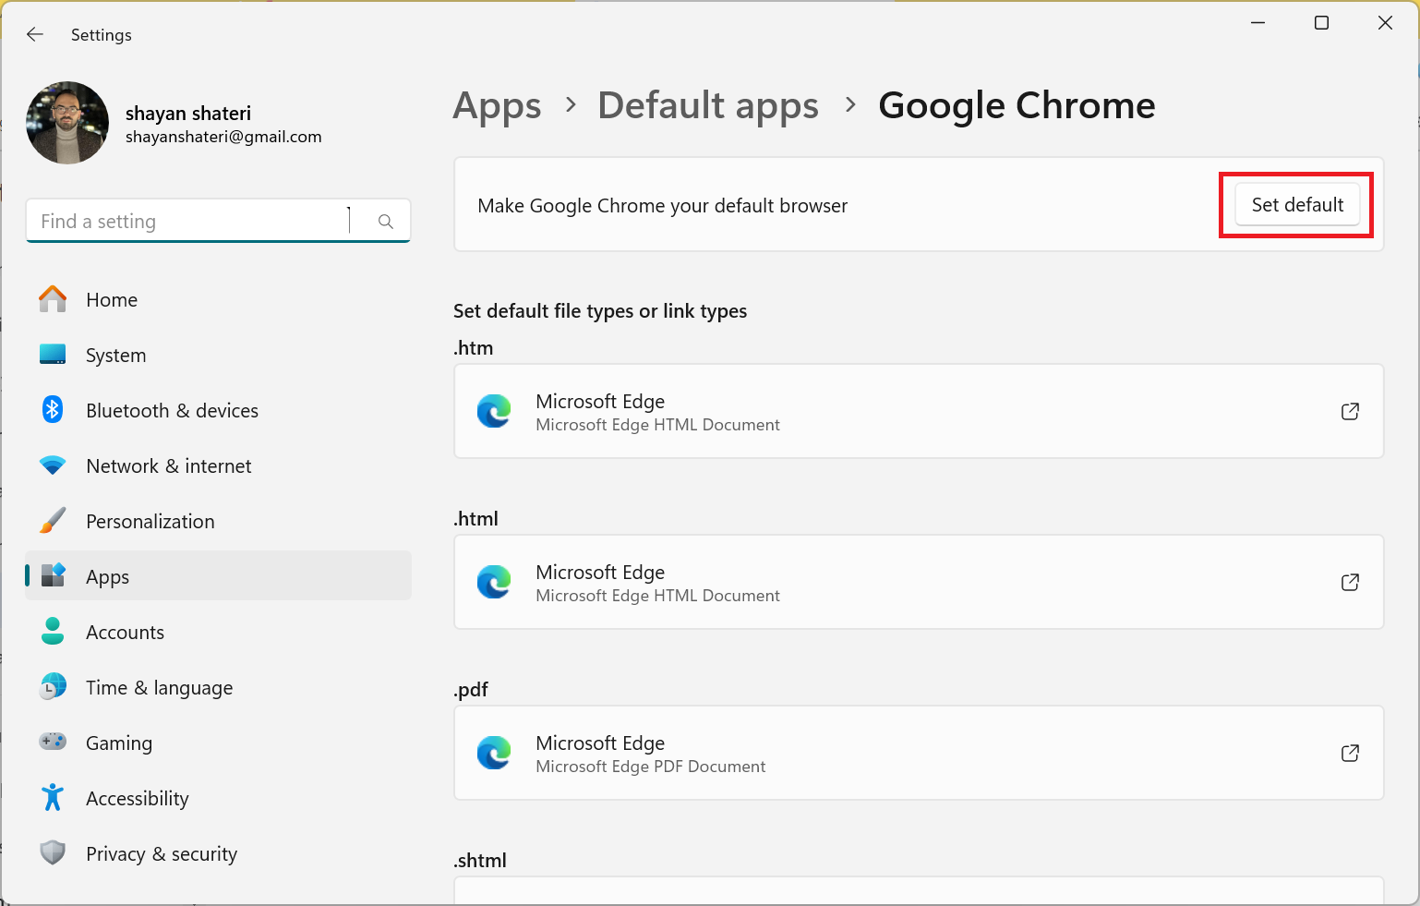The image size is (1420, 906).
Task: Click the Edge icon in .htm row
Action: (494, 411)
